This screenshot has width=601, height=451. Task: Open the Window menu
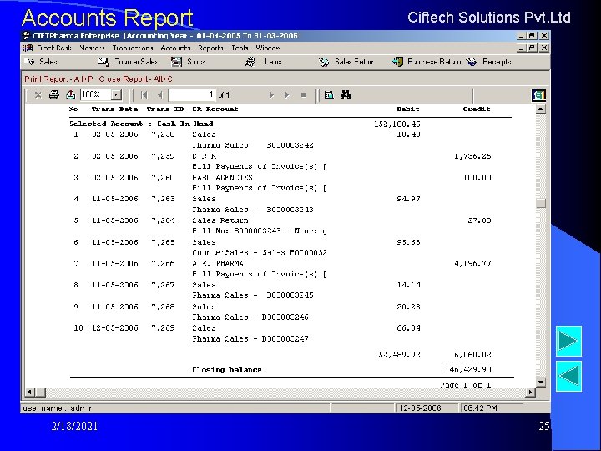[x=268, y=48]
